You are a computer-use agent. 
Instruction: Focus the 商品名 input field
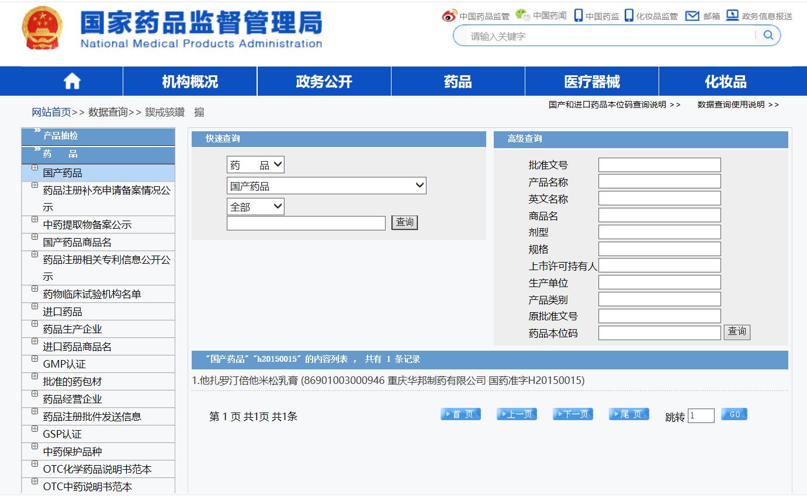click(x=660, y=215)
